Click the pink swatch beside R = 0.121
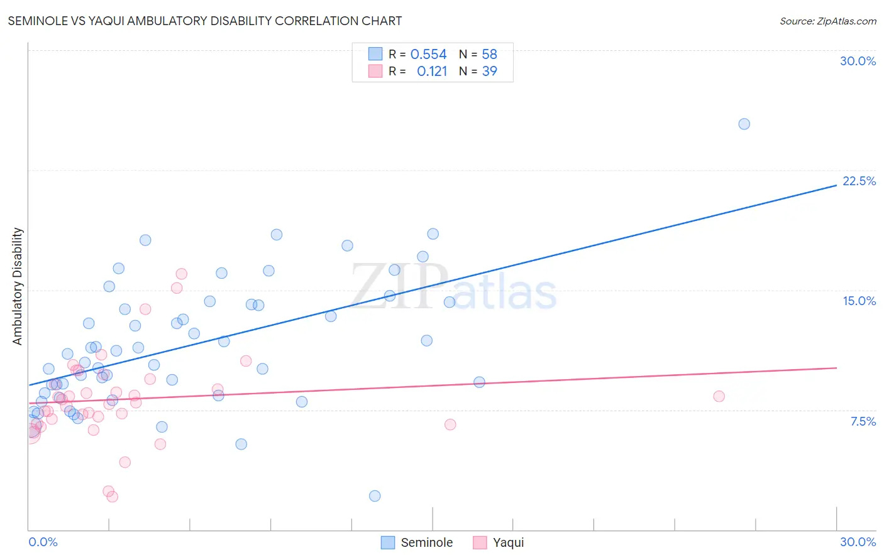The height and width of the screenshot is (560, 884). (375, 71)
